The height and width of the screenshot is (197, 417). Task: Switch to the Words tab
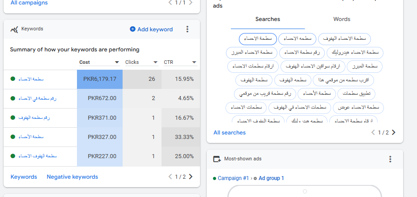coord(342,19)
